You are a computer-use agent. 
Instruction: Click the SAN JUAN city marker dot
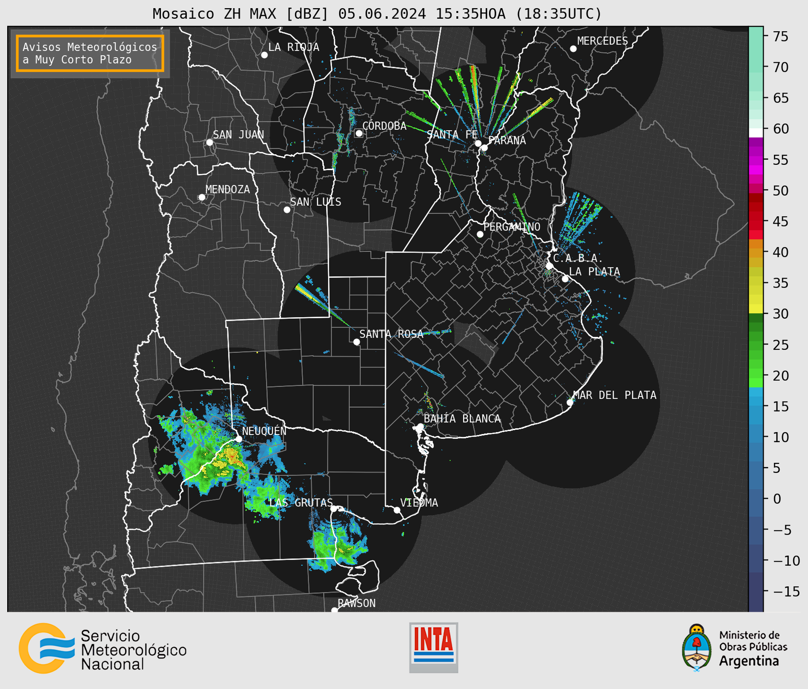pyautogui.click(x=209, y=142)
